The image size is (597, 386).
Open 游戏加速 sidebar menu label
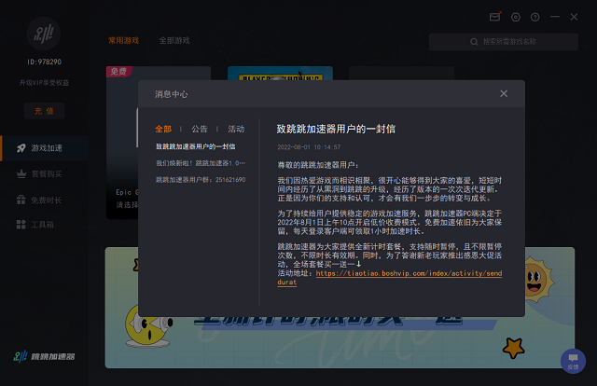point(47,148)
